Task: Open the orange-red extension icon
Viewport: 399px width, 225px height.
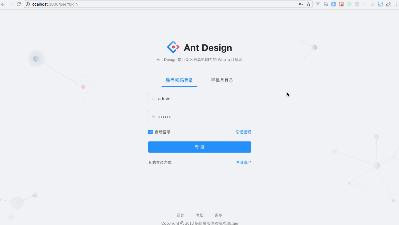Action: (341, 4)
